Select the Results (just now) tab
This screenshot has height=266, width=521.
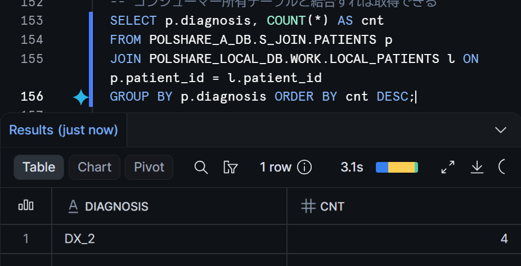64,130
